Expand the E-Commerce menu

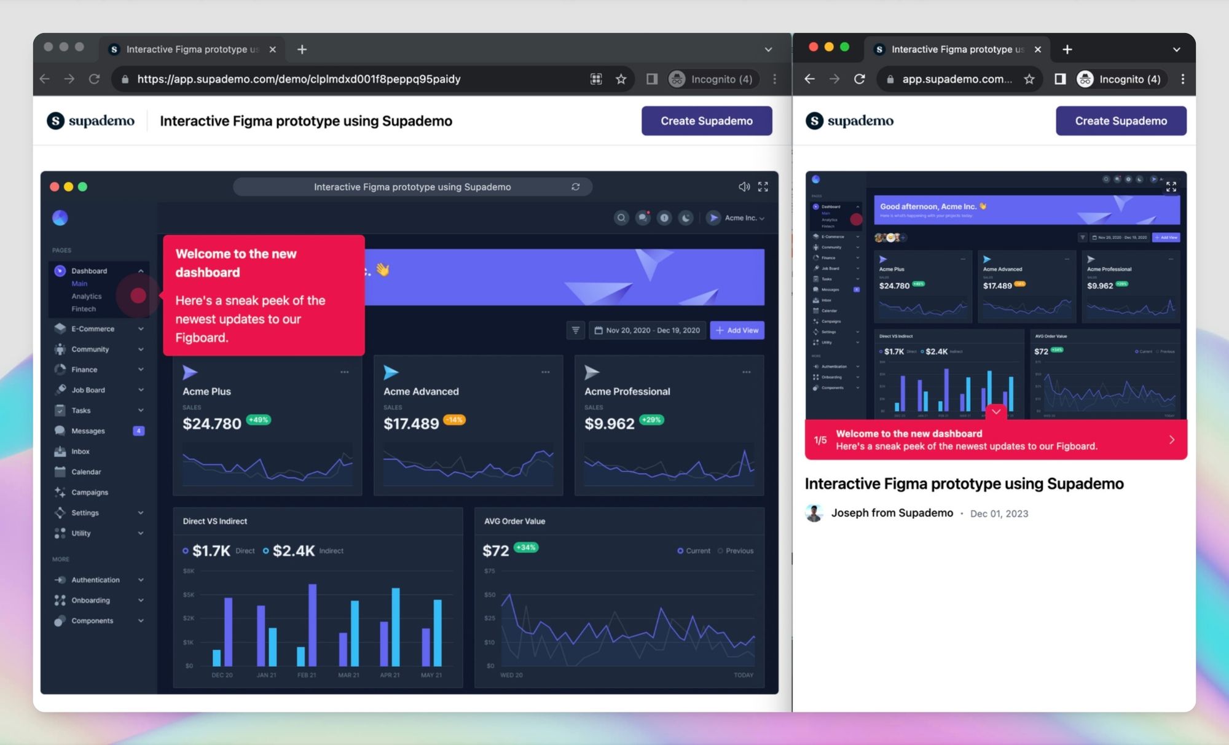[141, 329]
